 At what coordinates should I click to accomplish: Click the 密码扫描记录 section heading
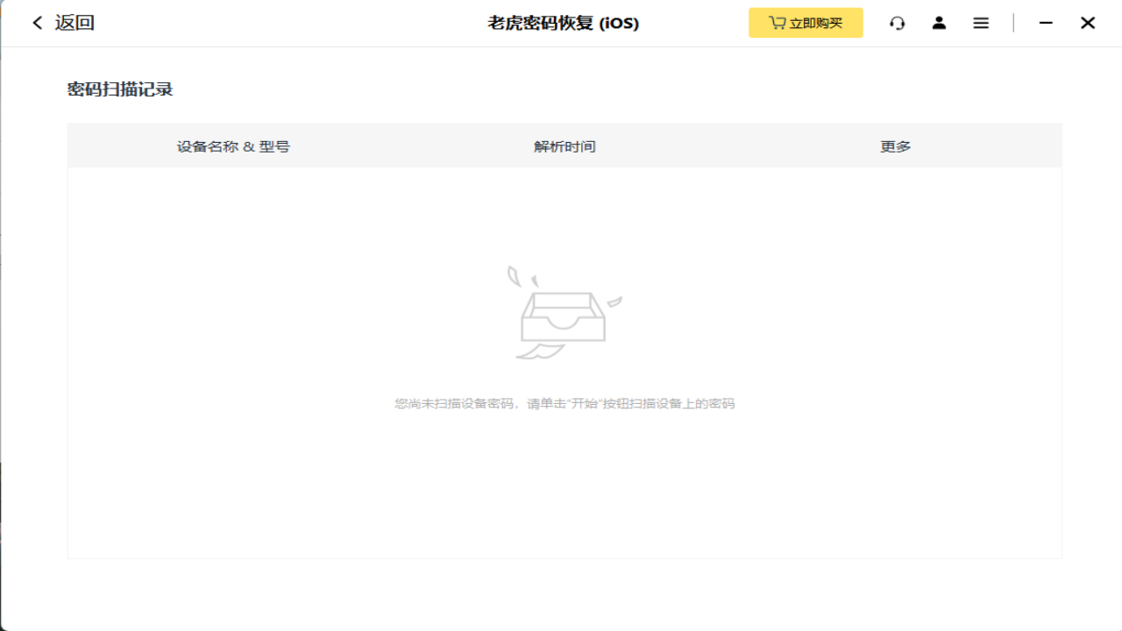point(118,89)
